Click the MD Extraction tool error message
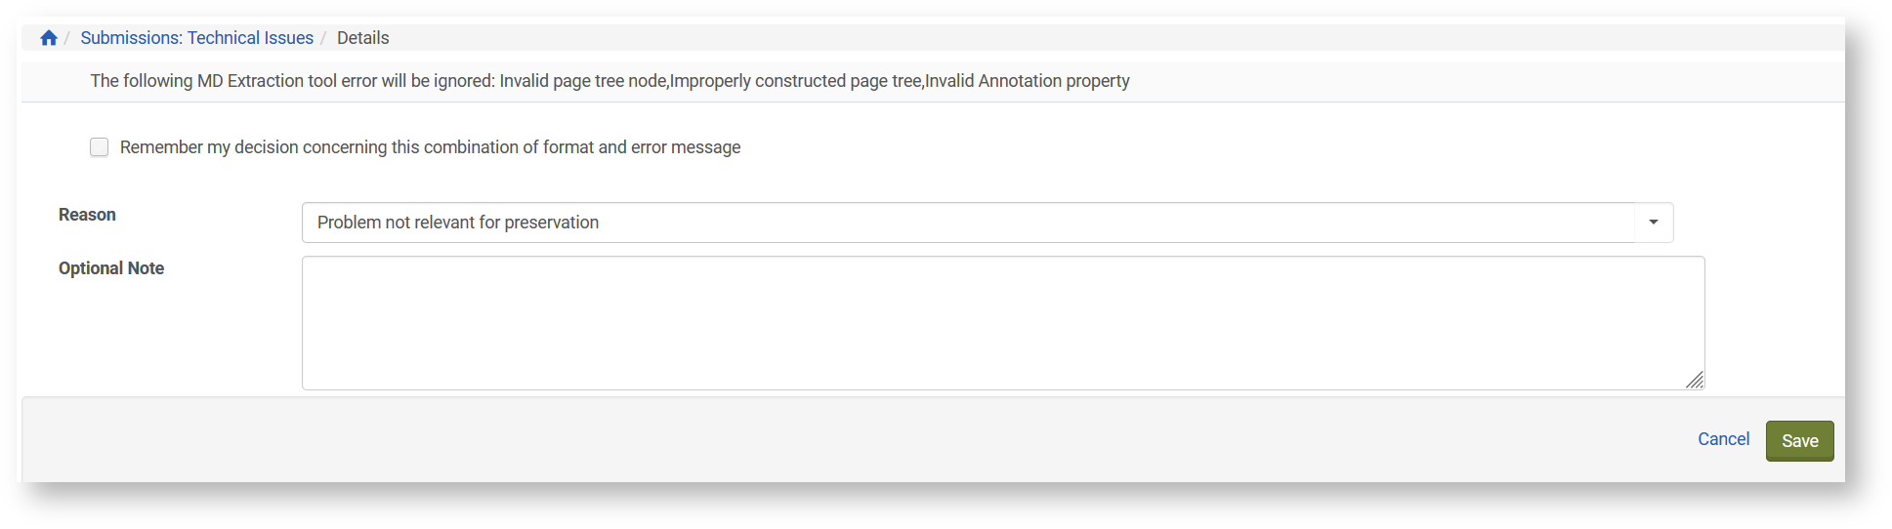This screenshot has height=529, width=1892. click(x=610, y=81)
